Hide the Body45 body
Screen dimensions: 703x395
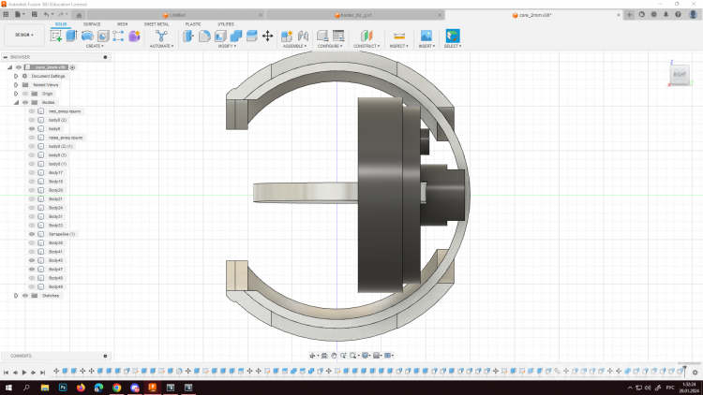click(32, 260)
